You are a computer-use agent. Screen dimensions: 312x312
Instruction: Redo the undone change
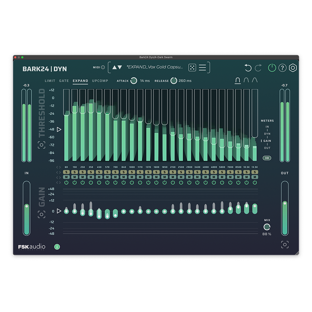coord(258,68)
